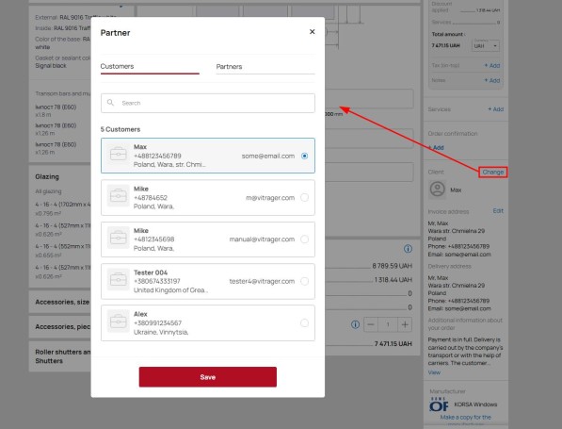Switch to the Partners tab
This screenshot has height=429, width=562.
(x=265, y=66)
